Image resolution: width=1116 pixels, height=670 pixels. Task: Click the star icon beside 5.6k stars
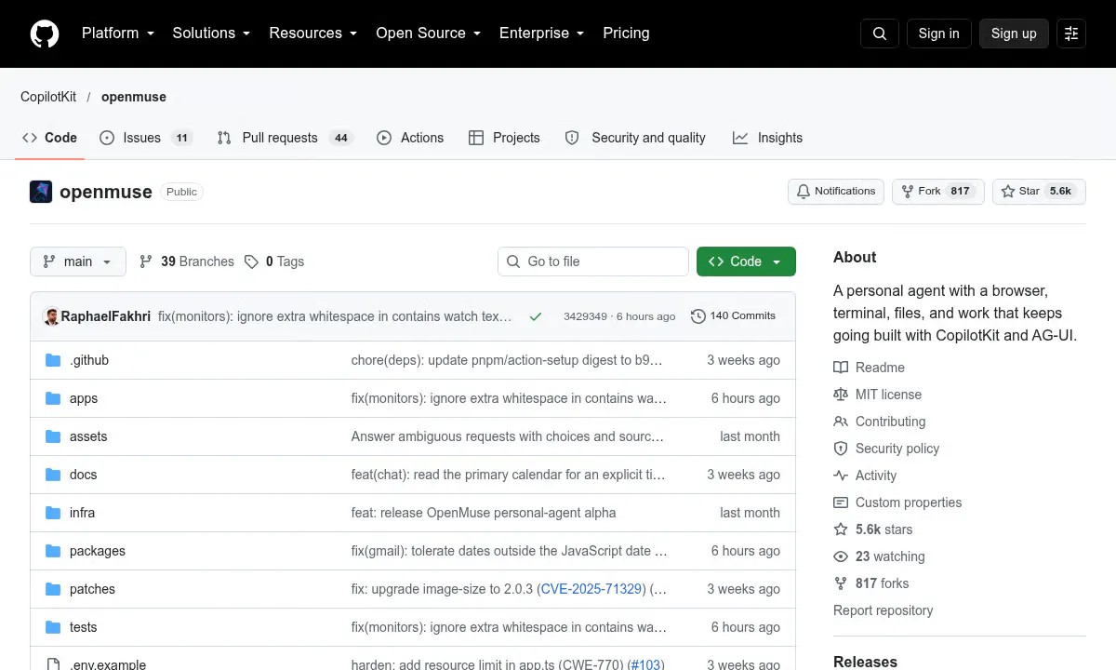point(841,529)
